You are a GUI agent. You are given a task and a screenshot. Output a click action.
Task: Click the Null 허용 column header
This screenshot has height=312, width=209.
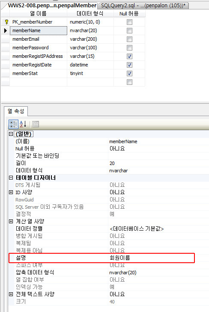(x=129, y=13)
